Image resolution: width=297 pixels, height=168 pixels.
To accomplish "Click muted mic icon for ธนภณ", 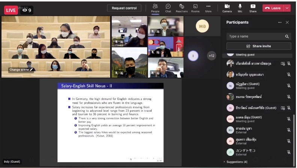I will point(289,97).
